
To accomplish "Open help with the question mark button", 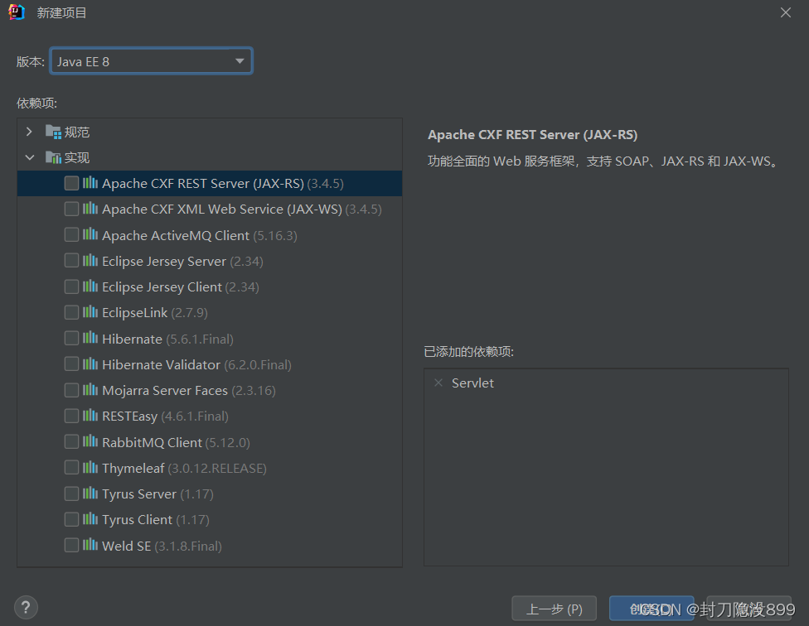I will 26,608.
